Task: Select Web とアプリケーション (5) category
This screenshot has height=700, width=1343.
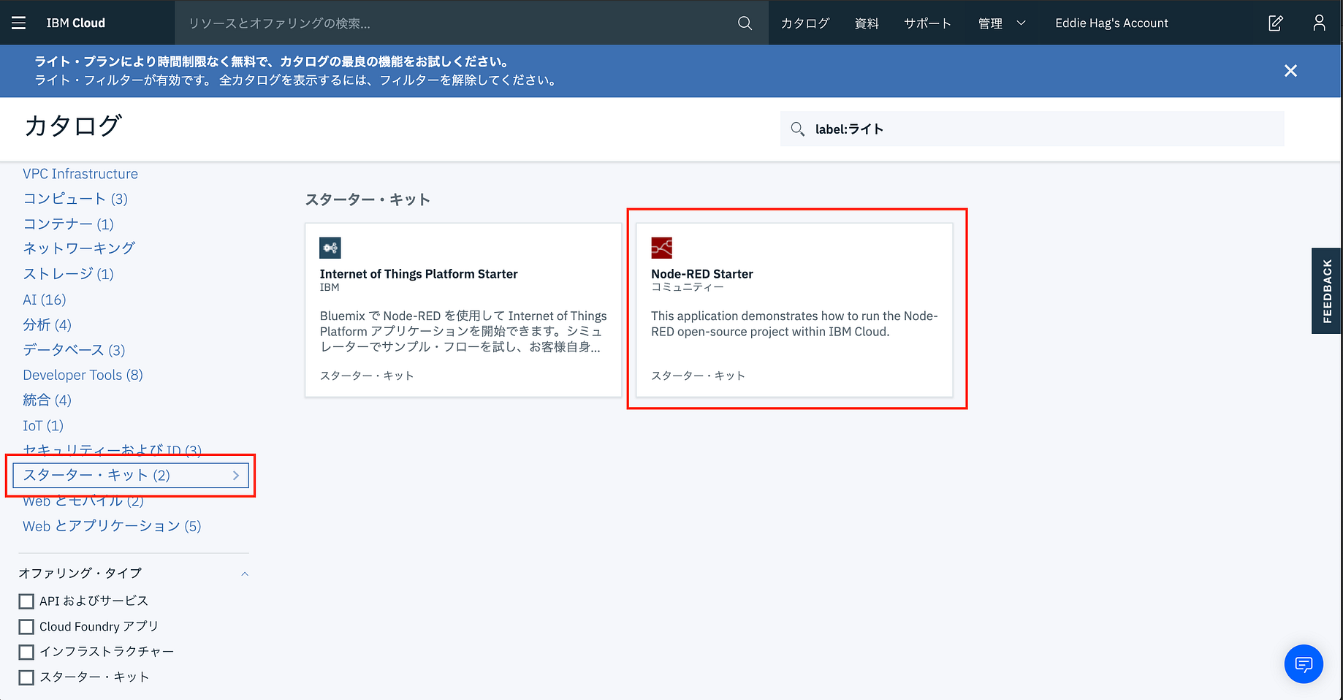Action: (x=112, y=526)
